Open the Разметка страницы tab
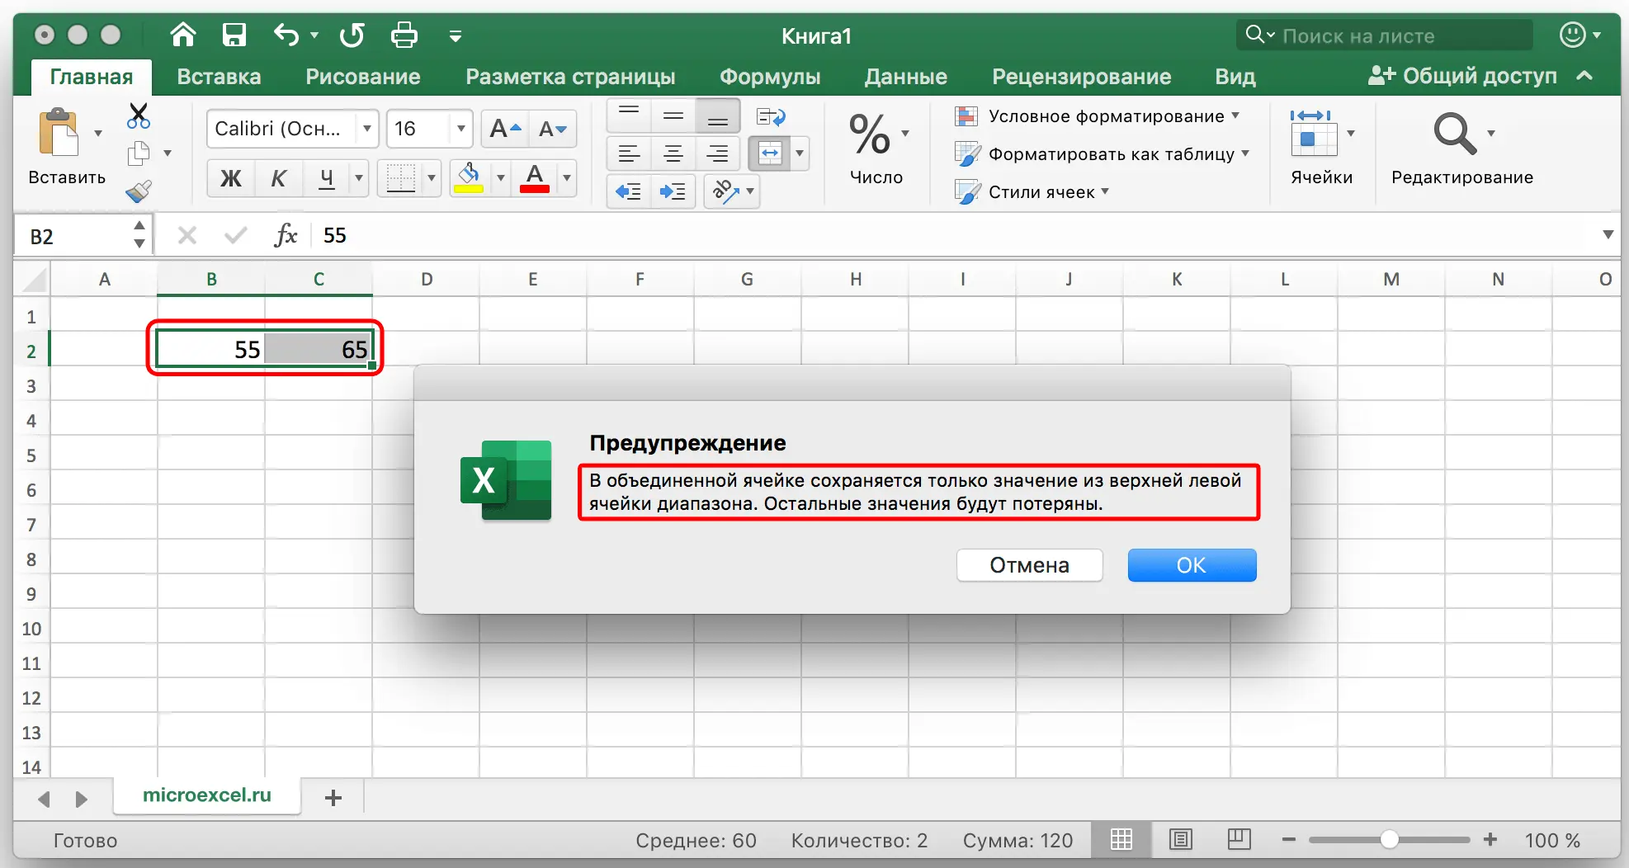Screen dimensions: 1629x868 click(x=570, y=77)
